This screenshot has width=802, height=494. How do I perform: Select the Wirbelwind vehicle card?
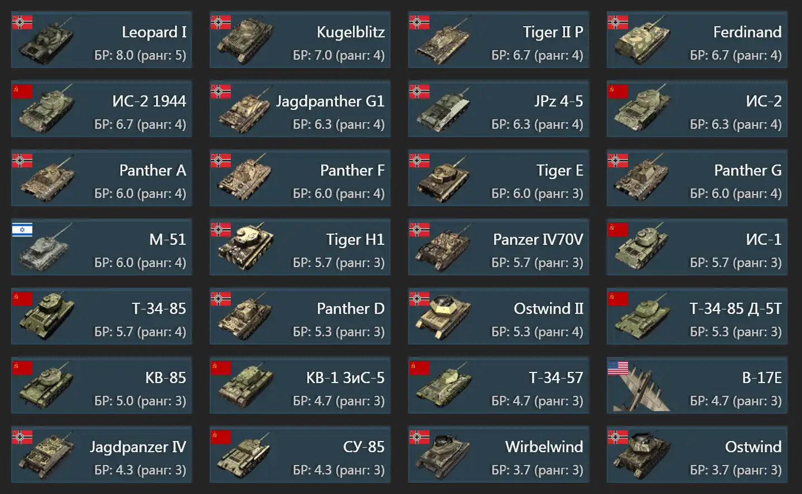pyautogui.click(x=499, y=454)
